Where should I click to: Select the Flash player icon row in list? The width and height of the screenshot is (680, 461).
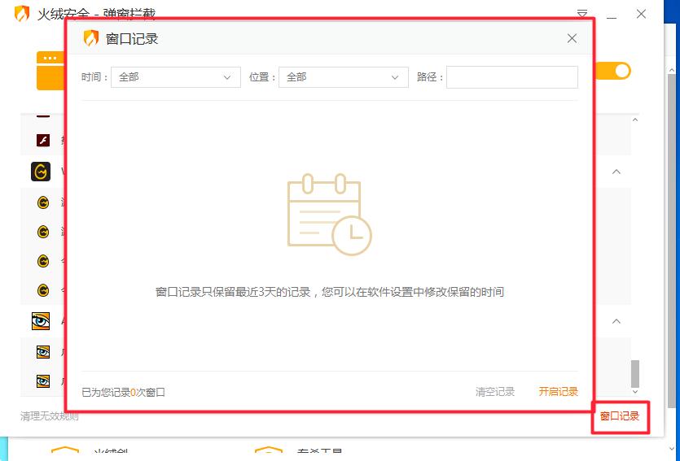pyautogui.click(x=43, y=140)
